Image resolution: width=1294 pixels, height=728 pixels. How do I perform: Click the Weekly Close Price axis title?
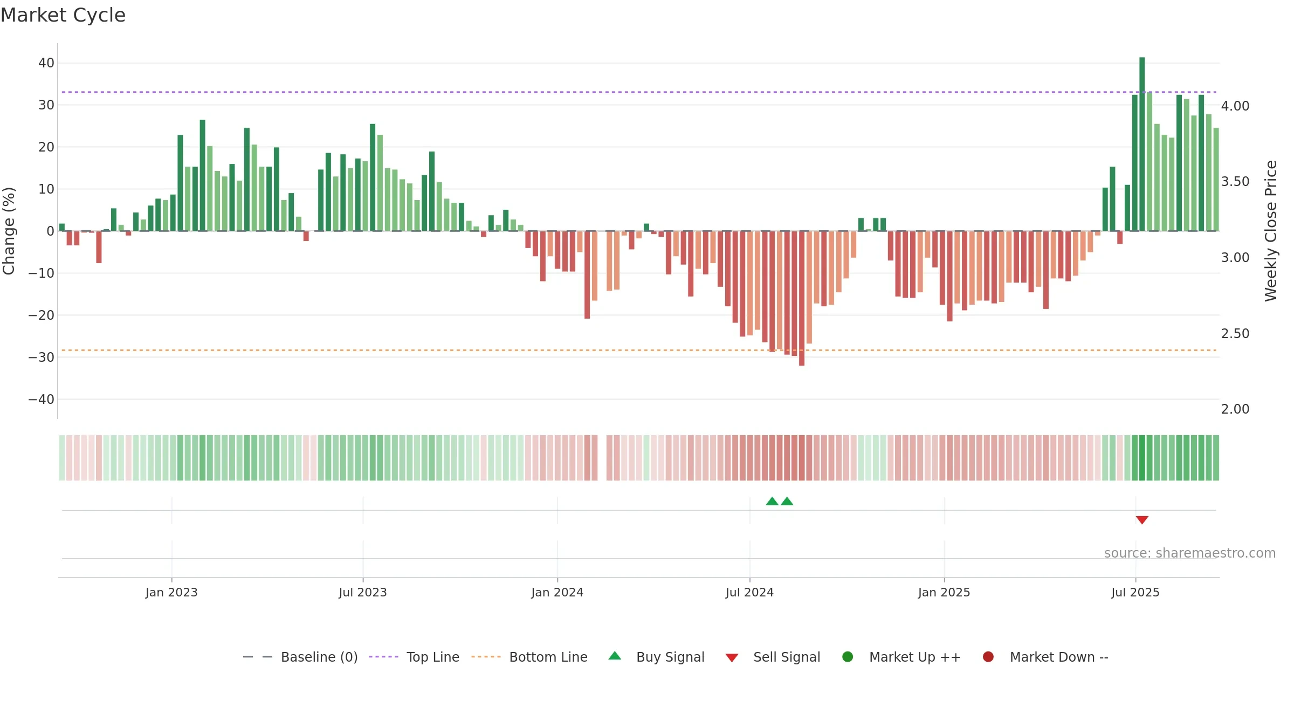pyautogui.click(x=1271, y=231)
